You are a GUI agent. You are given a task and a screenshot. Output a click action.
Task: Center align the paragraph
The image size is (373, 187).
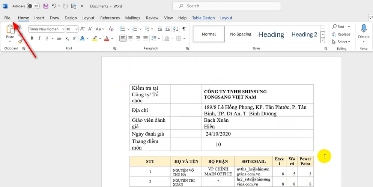[131, 38]
